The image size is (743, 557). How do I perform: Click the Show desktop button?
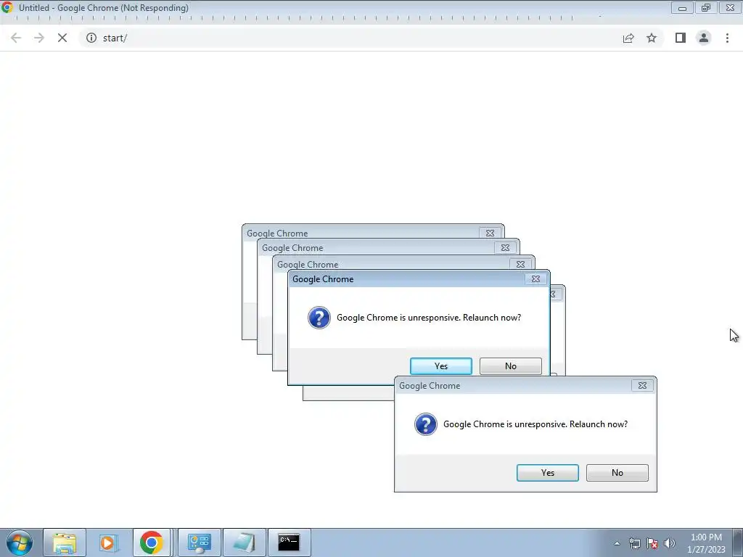(x=738, y=542)
